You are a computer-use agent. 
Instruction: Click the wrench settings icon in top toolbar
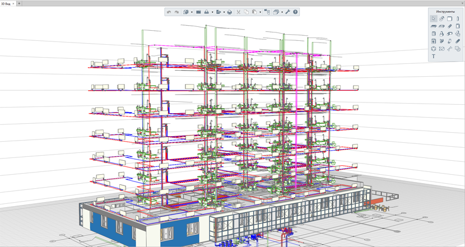click(287, 12)
